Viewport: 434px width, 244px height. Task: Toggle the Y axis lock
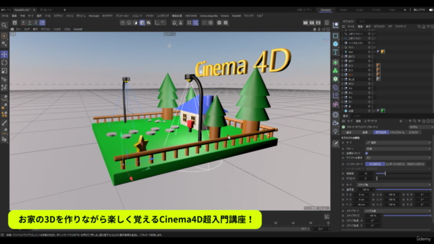pos(30,22)
